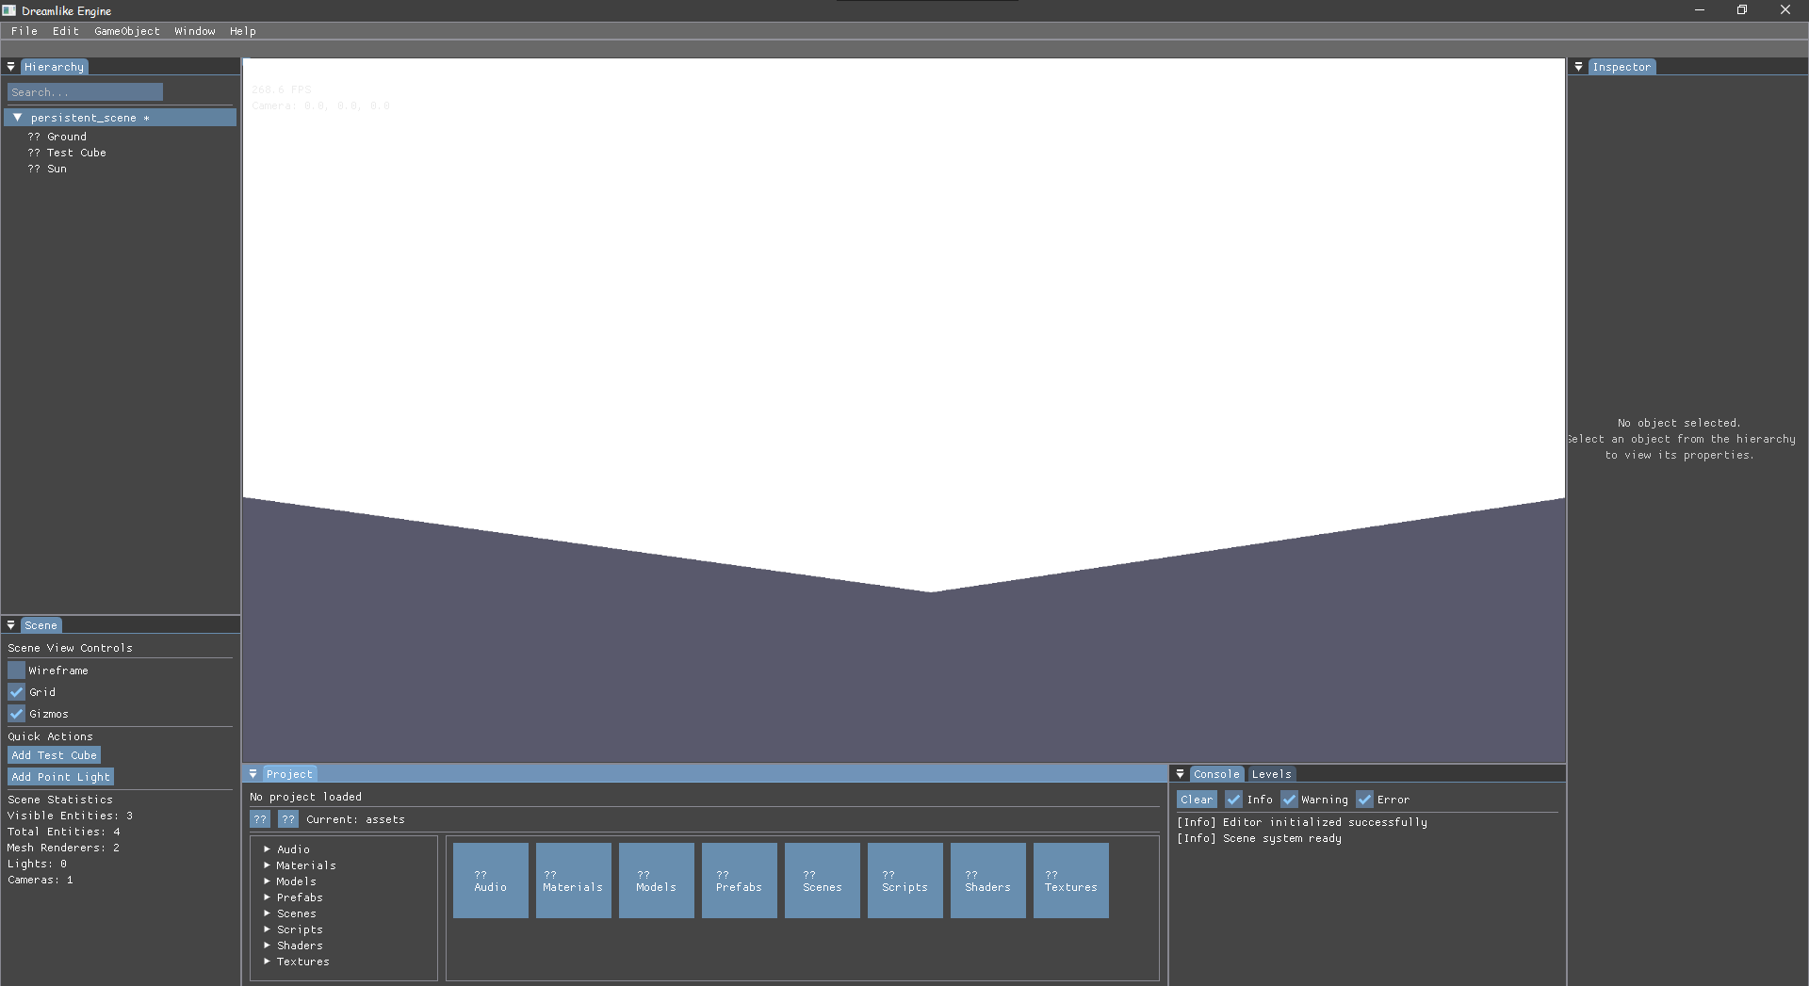This screenshot has height=986, width=1809.
Task: Open the Textures asset icon
Action: click(x=1070, y=880)
